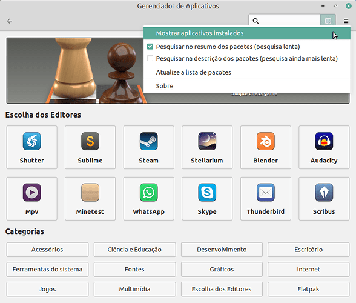Click the featured chess game banner

pyautogui.click(x=75, y=71)
